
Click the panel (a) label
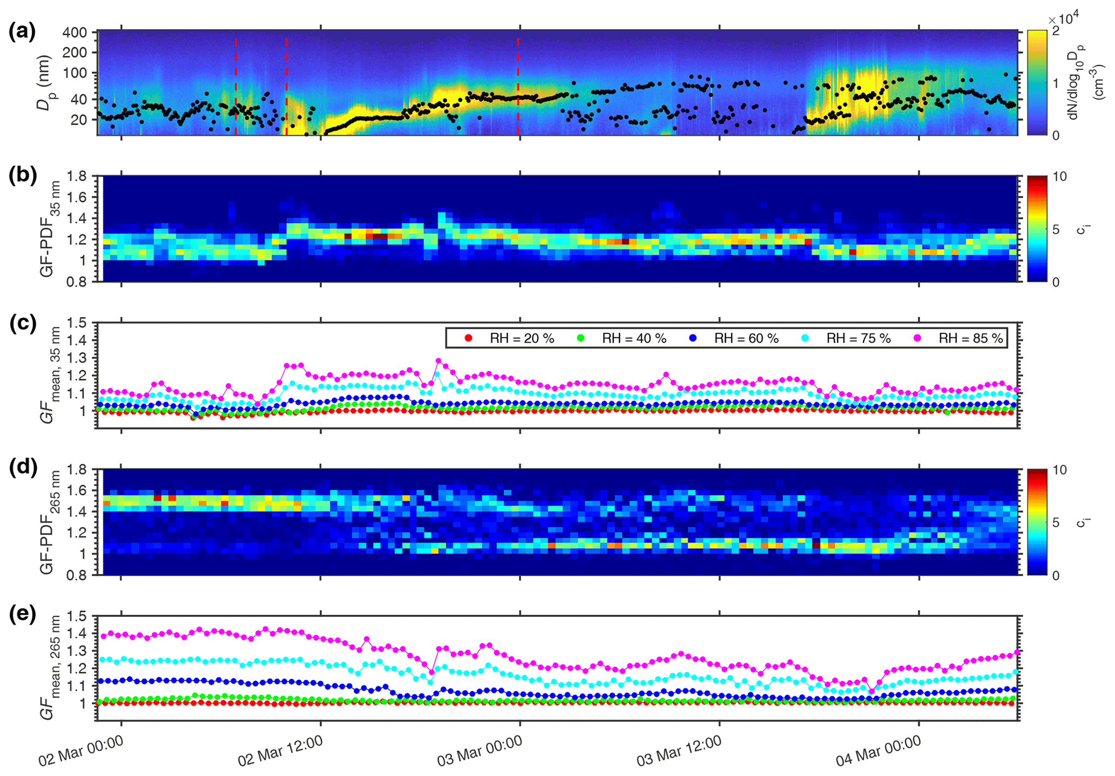[22, 31]
